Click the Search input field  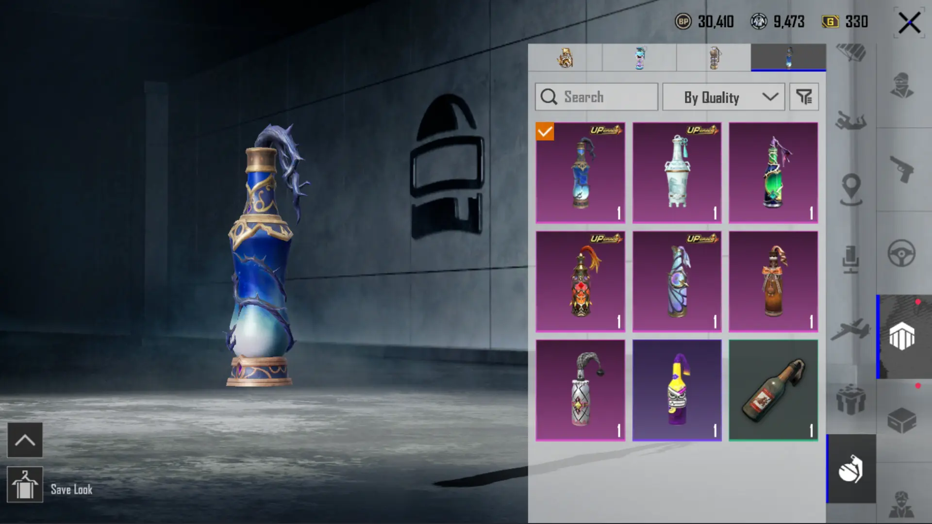[597, 97]
